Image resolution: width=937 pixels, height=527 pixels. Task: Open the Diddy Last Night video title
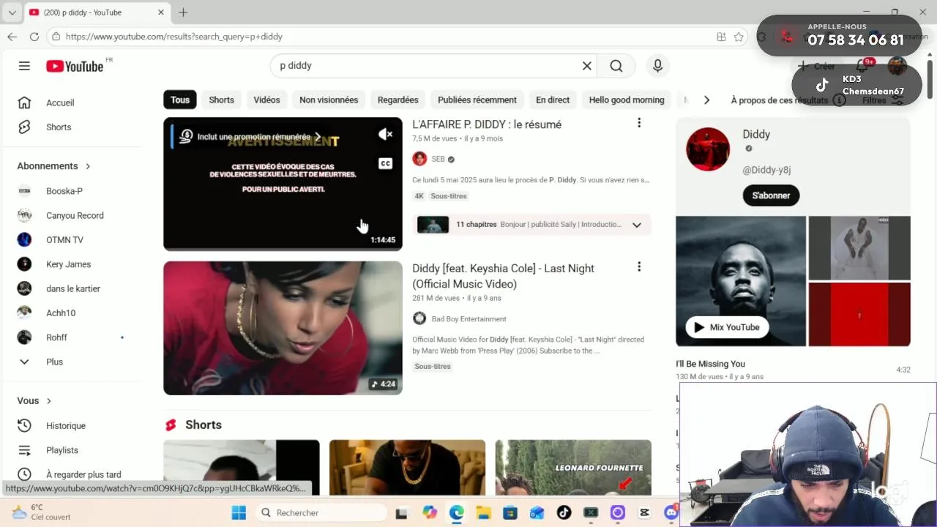(x=503, y=276)
